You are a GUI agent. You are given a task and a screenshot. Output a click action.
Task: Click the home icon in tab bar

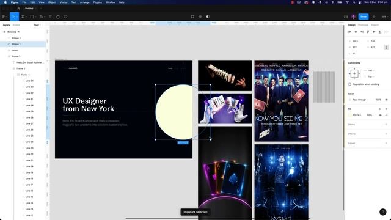(x=18, y=8)
